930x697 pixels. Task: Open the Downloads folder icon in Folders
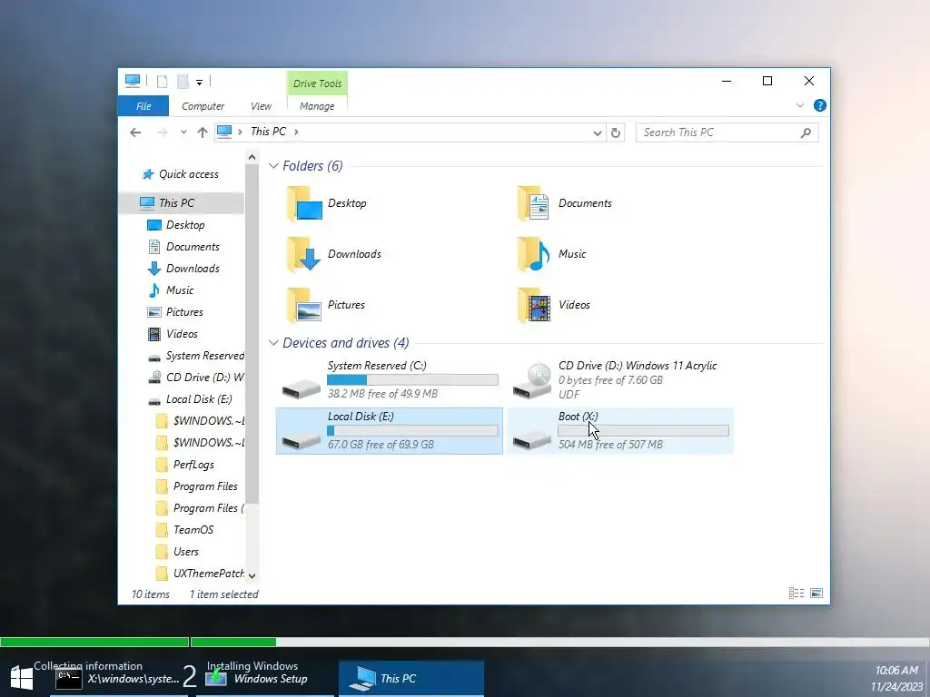pos(303,255)
